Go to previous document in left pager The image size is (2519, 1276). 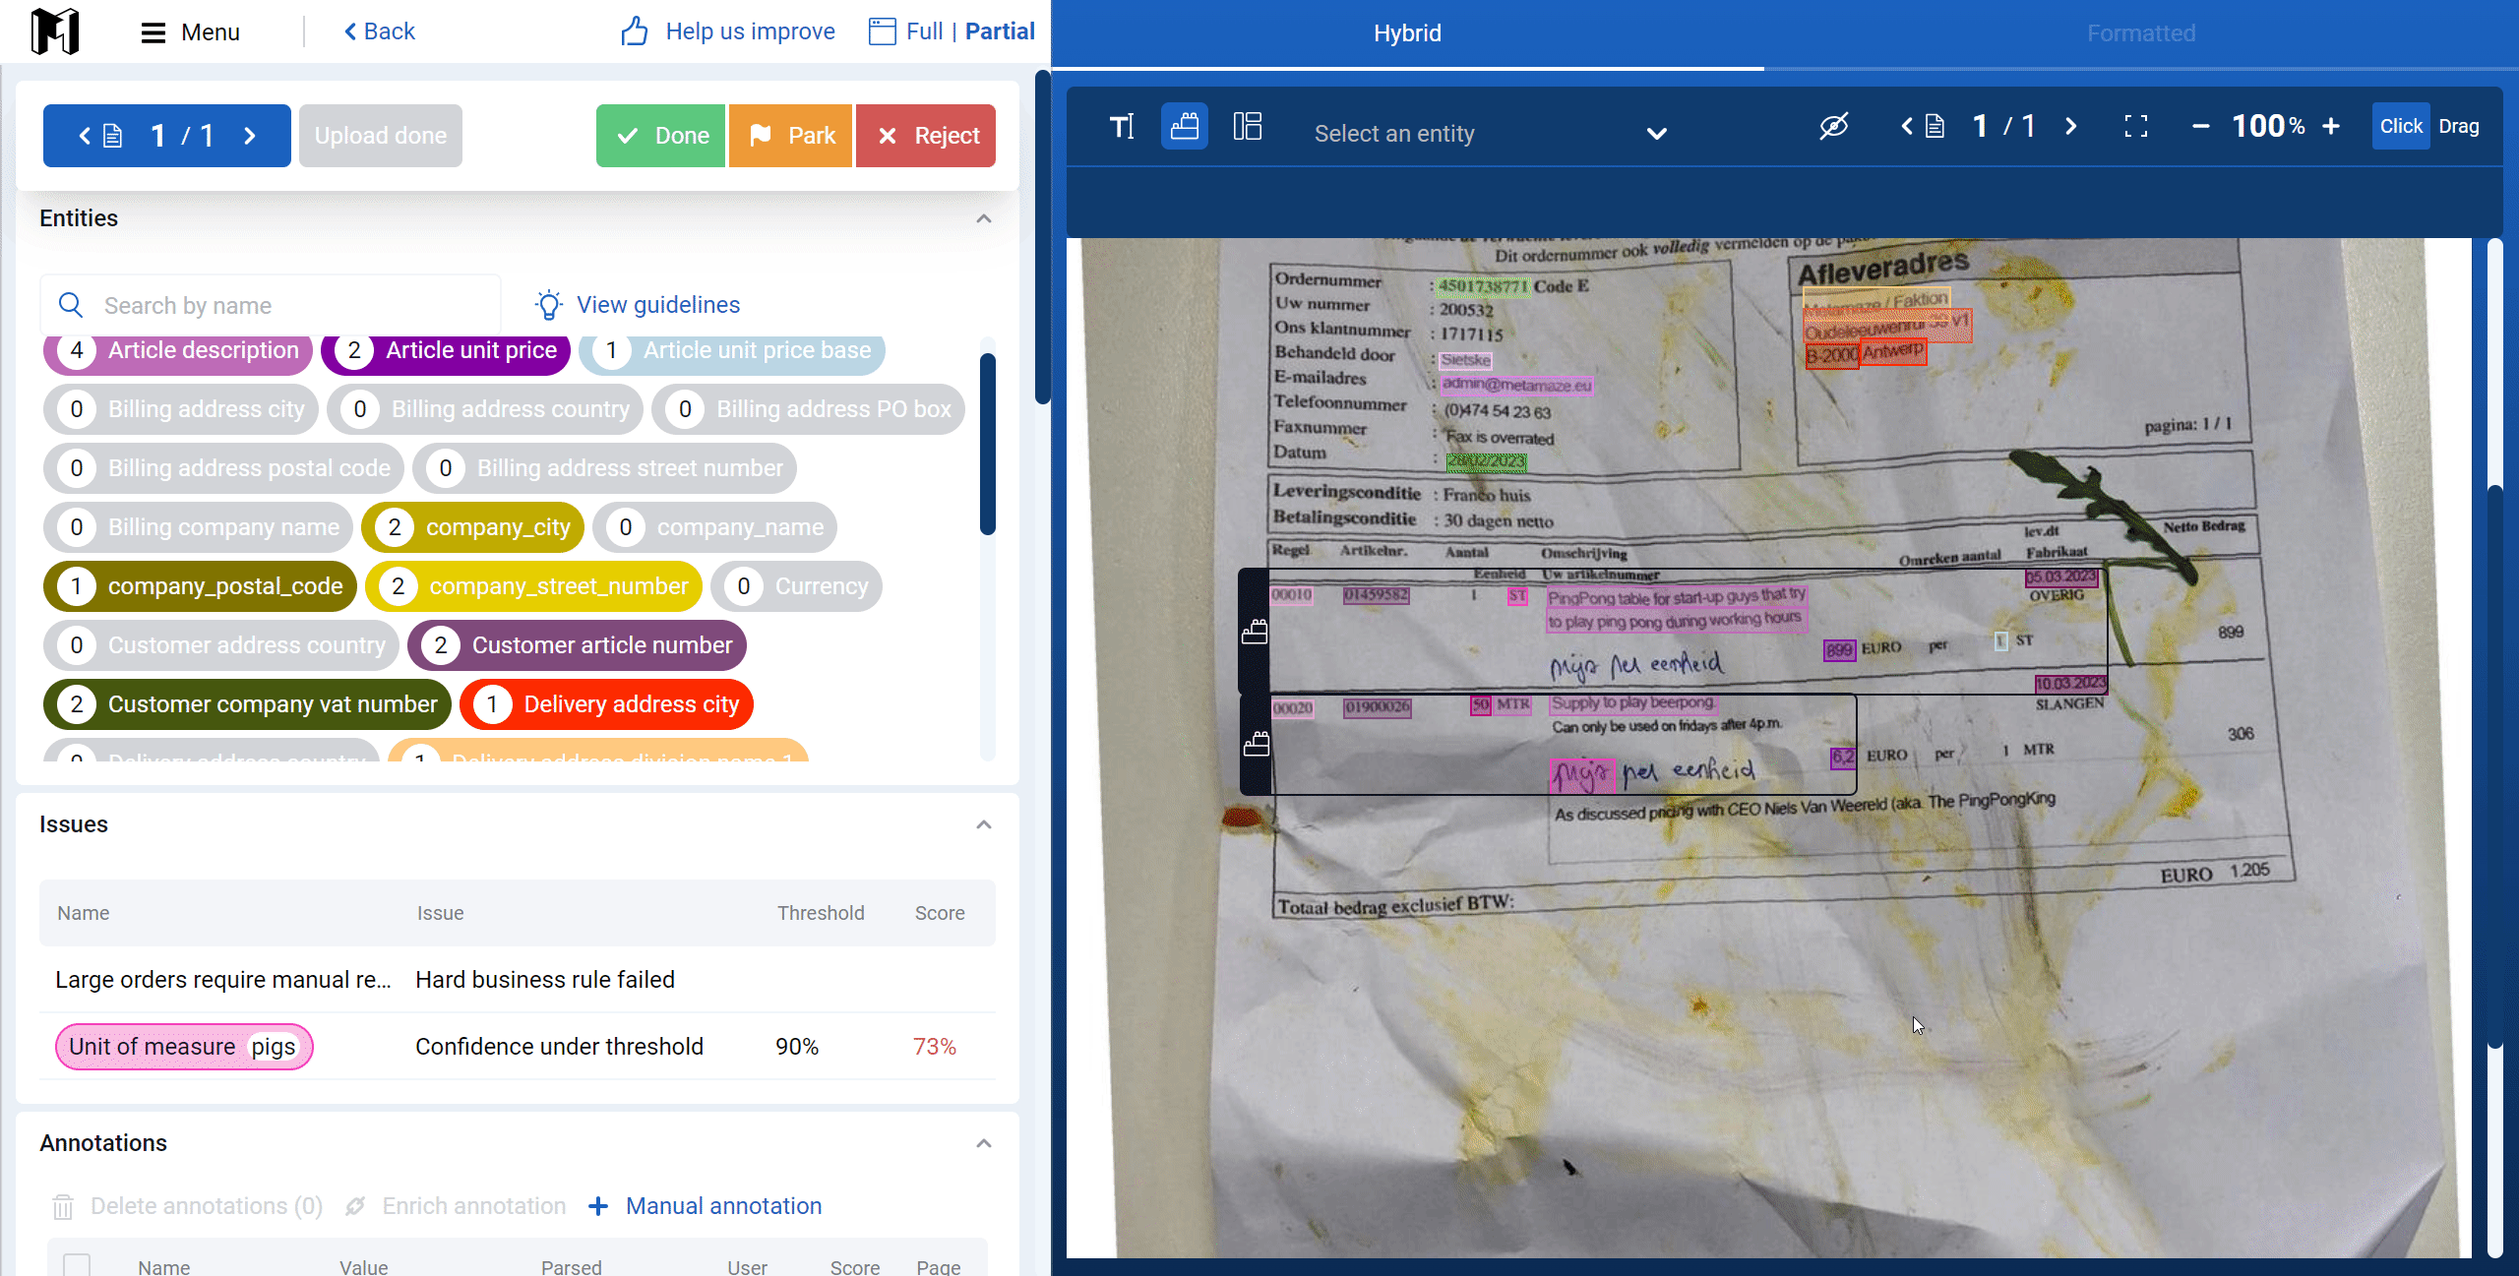pyautogui.click(x=85, y=136)
